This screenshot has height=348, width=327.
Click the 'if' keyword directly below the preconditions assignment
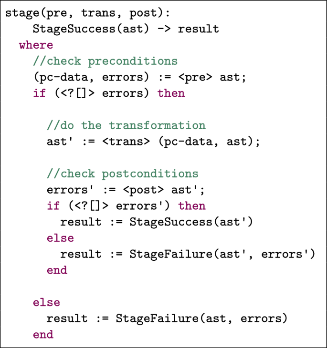[x=39, y=93]
